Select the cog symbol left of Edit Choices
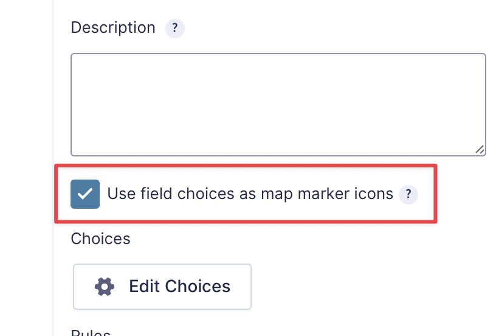Image resolution: width=496 pixels, height=336 pixels. 105,286
